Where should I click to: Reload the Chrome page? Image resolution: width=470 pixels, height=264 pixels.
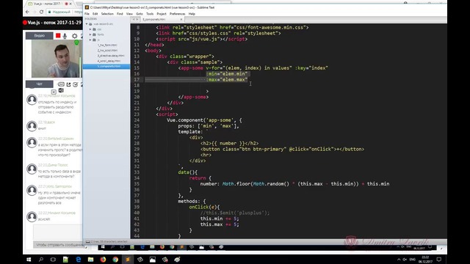pyautogui.click(x=41, y=12)
